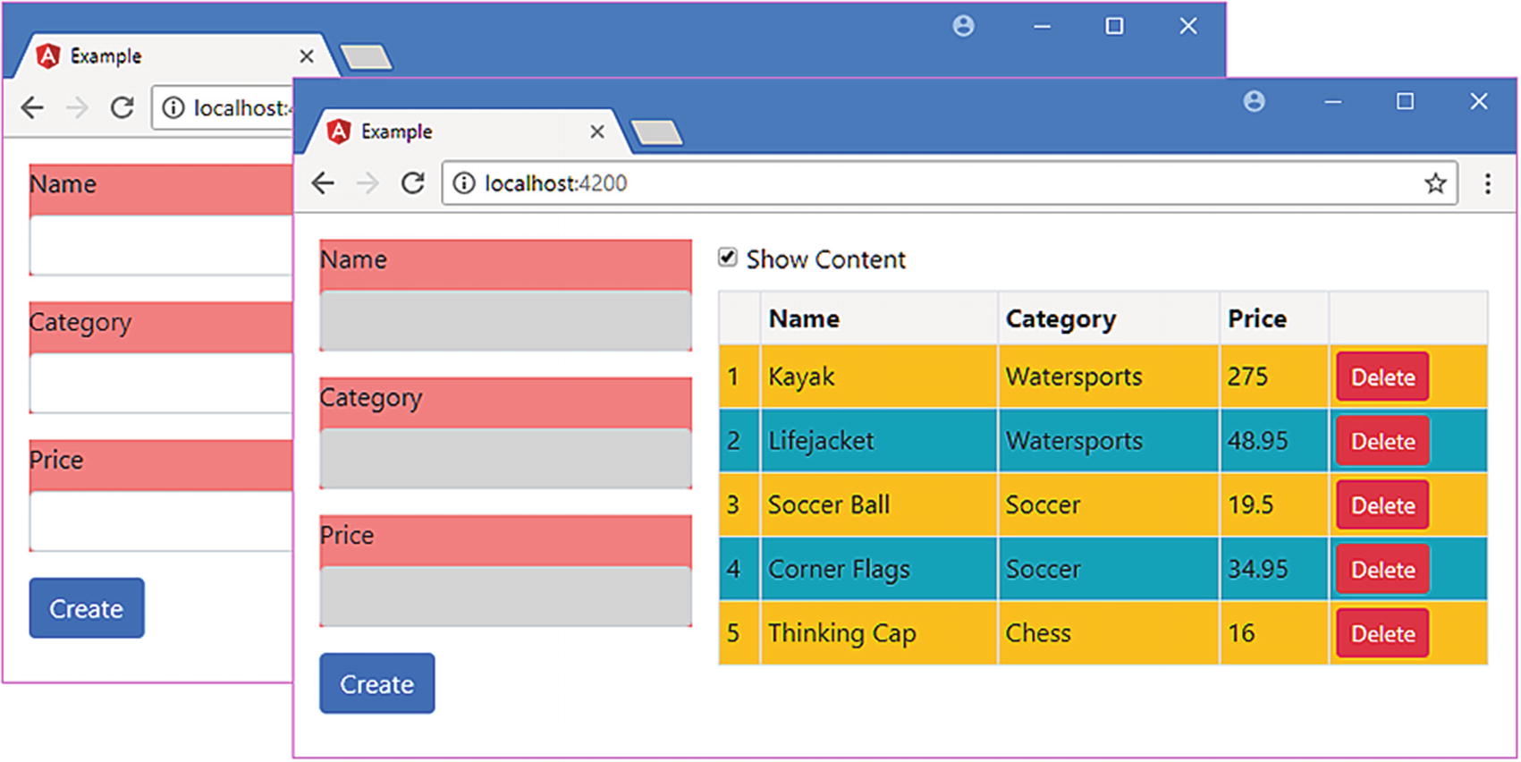Focus the Name input field in front form
This screenshot has width=1521, height=762.
[505, 319]
